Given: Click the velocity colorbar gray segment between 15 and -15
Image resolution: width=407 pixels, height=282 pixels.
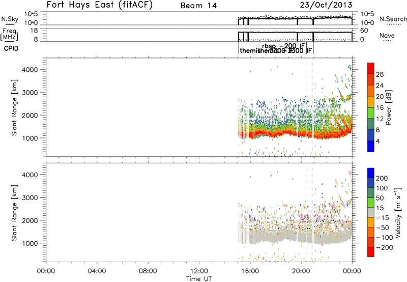Looking at the screenshot, I should 371,212.
